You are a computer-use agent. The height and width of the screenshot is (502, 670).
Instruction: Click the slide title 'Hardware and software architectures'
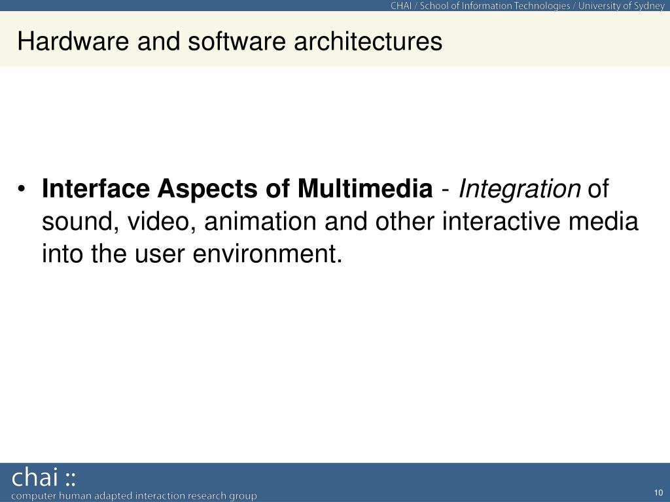click(230, 42)
